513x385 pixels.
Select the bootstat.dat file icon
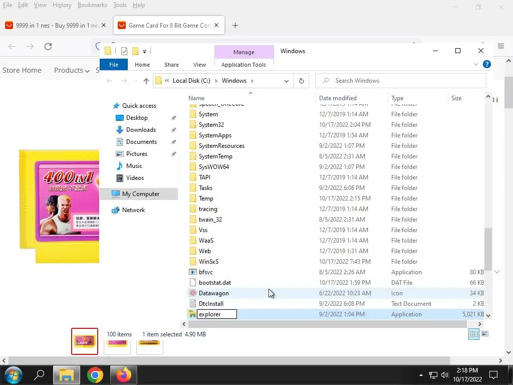193,283
